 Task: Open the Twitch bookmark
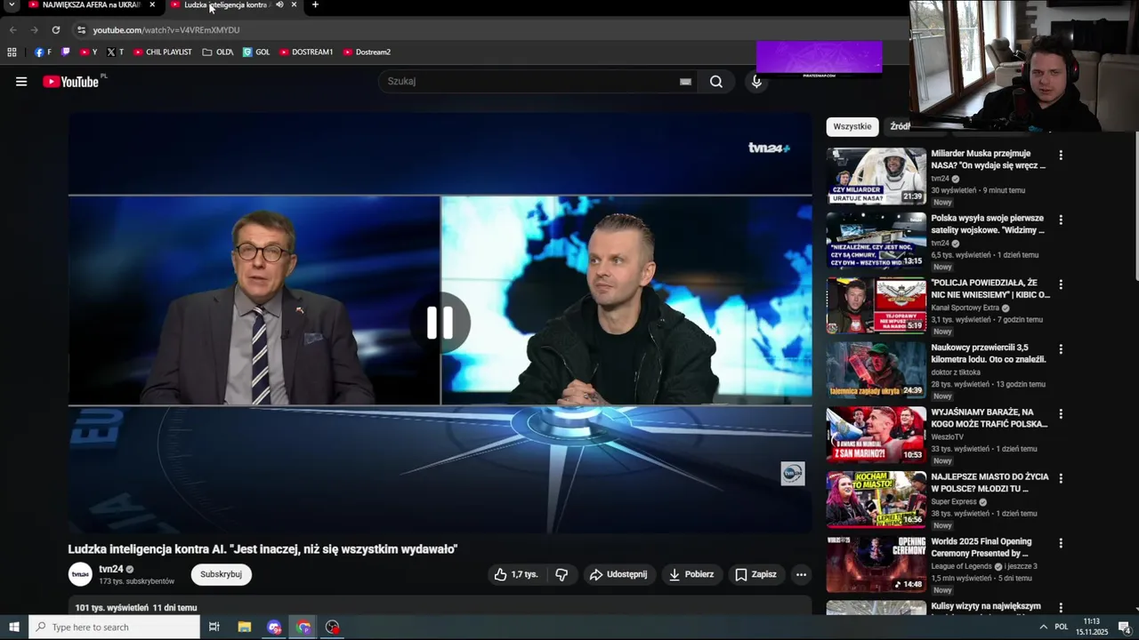pos(65,52)
